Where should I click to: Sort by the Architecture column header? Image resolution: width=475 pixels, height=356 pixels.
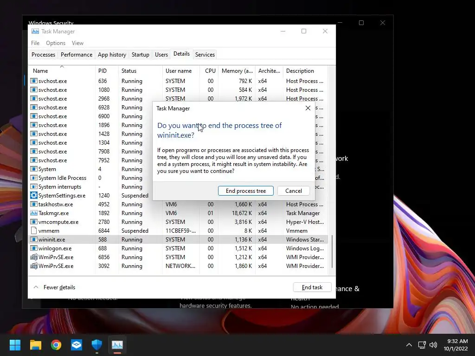(x=269, y=71)
